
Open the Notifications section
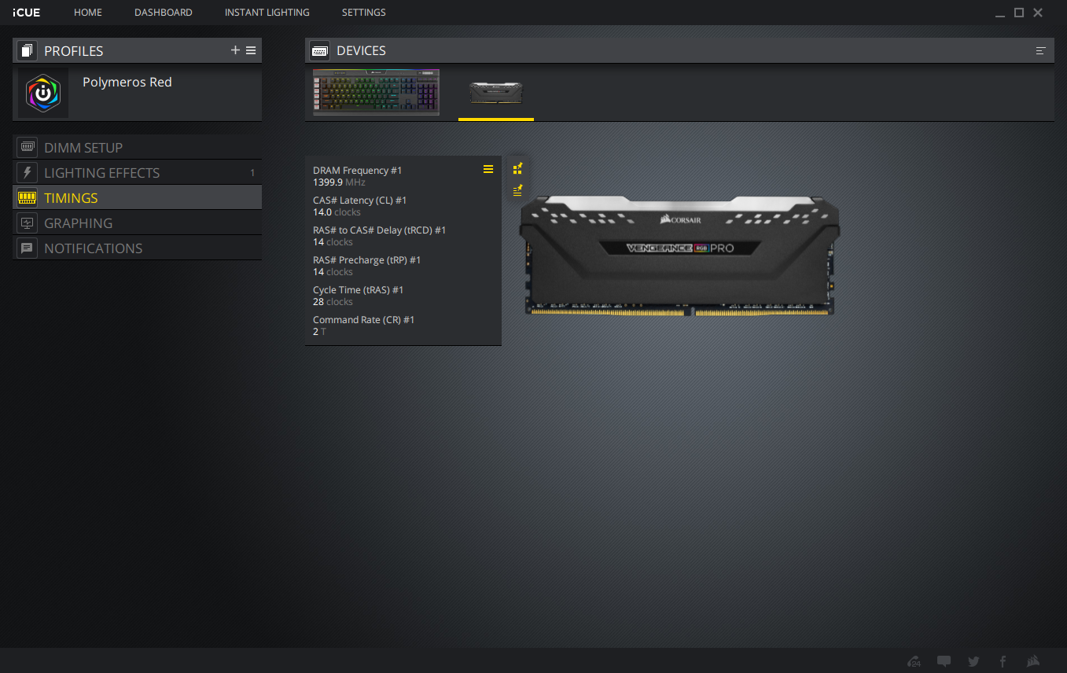[x=93, y=248]
